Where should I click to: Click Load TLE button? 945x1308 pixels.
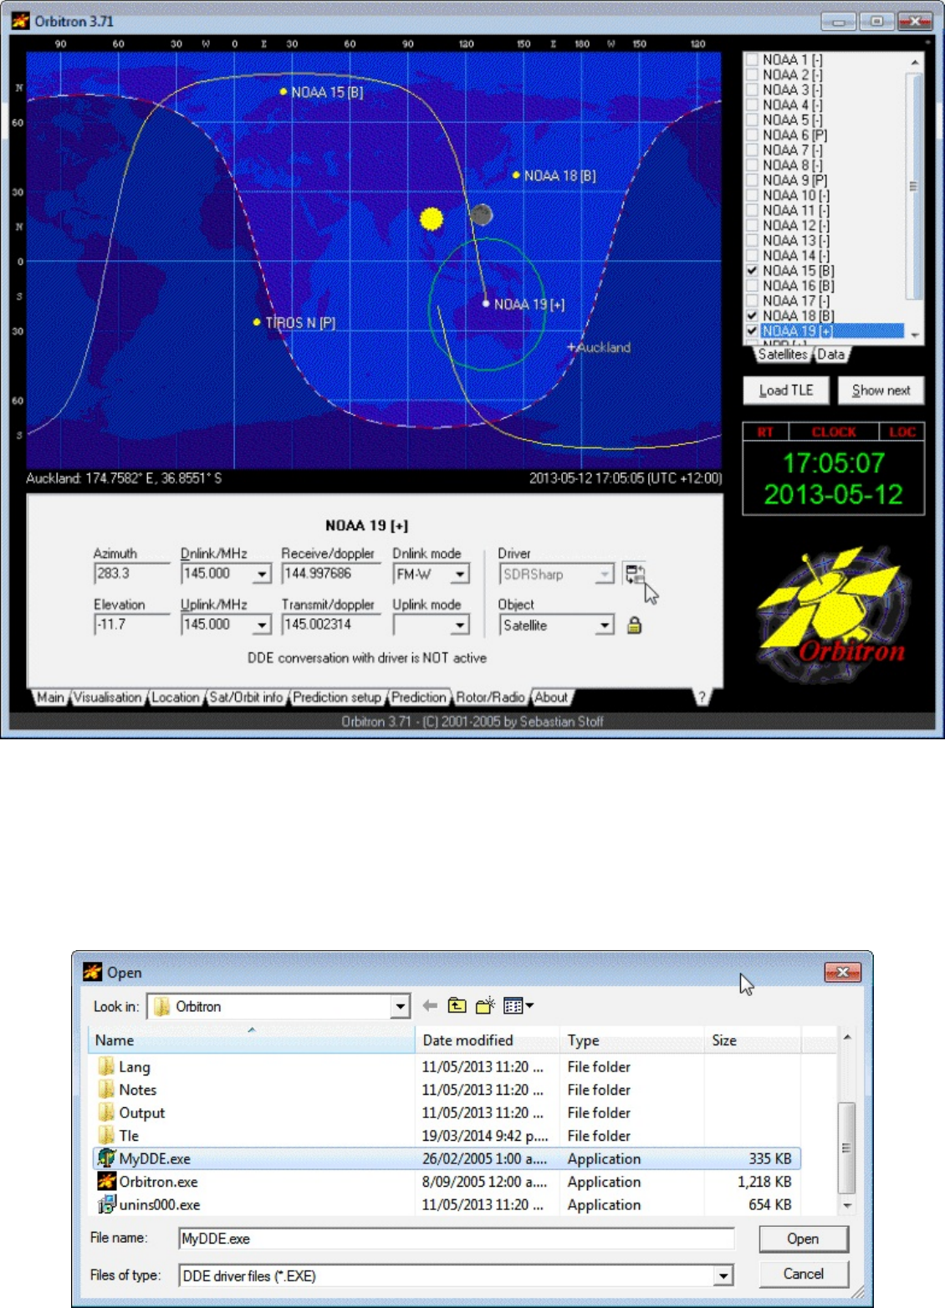(786, 391)
